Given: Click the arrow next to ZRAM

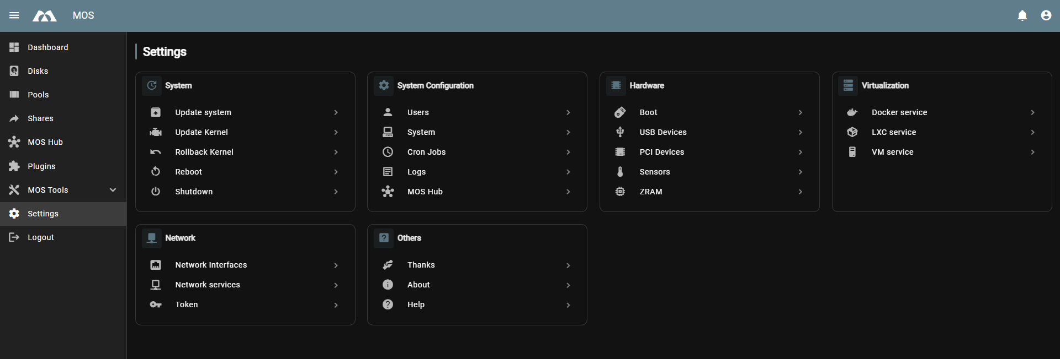Looking at the screenshot, I should [x=800, y=192].
